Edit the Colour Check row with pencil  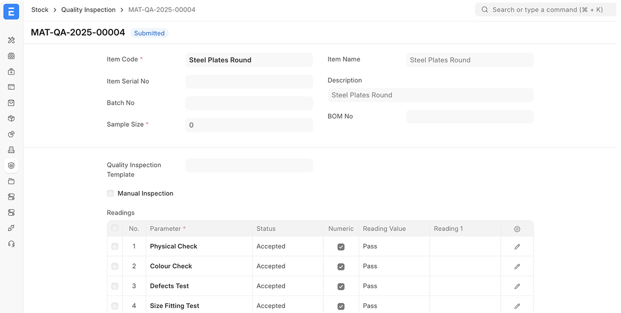(517, 267)
